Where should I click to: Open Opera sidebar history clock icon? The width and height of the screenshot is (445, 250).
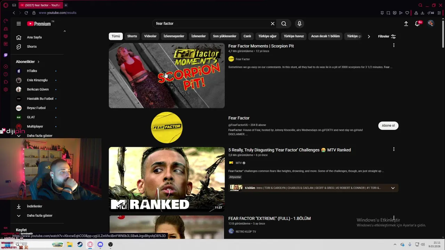click(6, 74)
